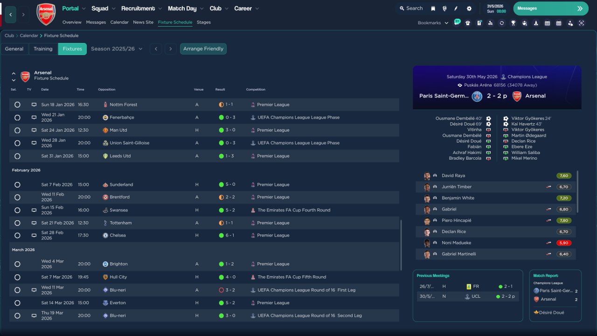This screenshot has height=336, width=597.
Task: Open the bookmark icon beside Search
Action: [x=433, y=8]
